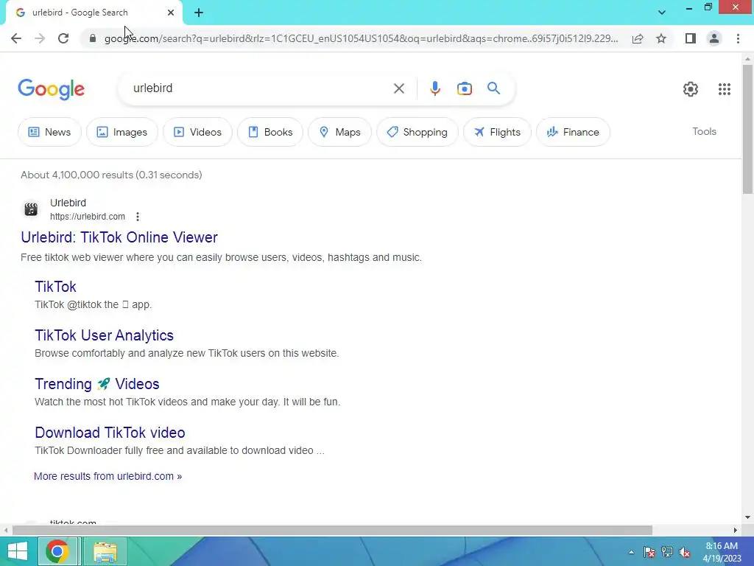Click the horizontal scrollbar thumb

tap(332, 530)
